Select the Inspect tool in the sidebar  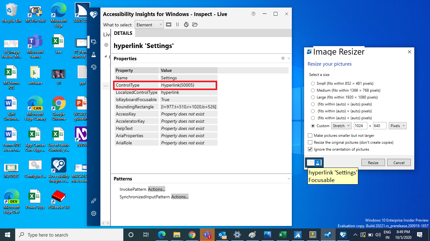pyautogui.click(x=93, y=42)
